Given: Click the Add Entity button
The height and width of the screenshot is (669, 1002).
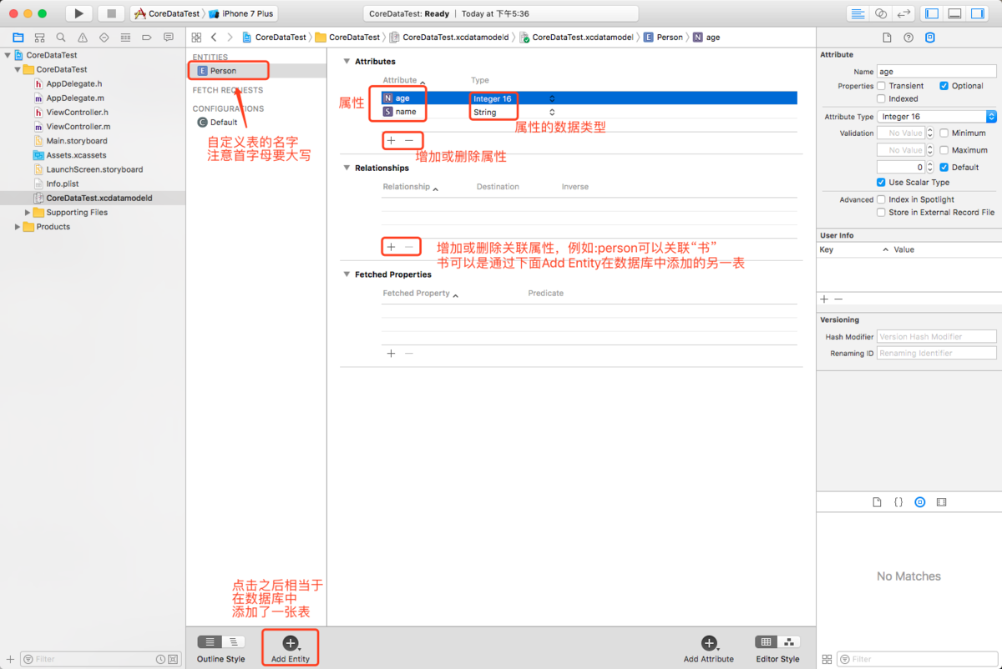Looking at the screenshot, I should [x=291, y=648].
